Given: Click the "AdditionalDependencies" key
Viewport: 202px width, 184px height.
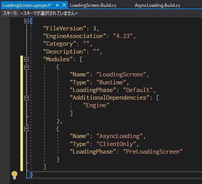Looking at the screenshot, I should [x=110, y=98].
